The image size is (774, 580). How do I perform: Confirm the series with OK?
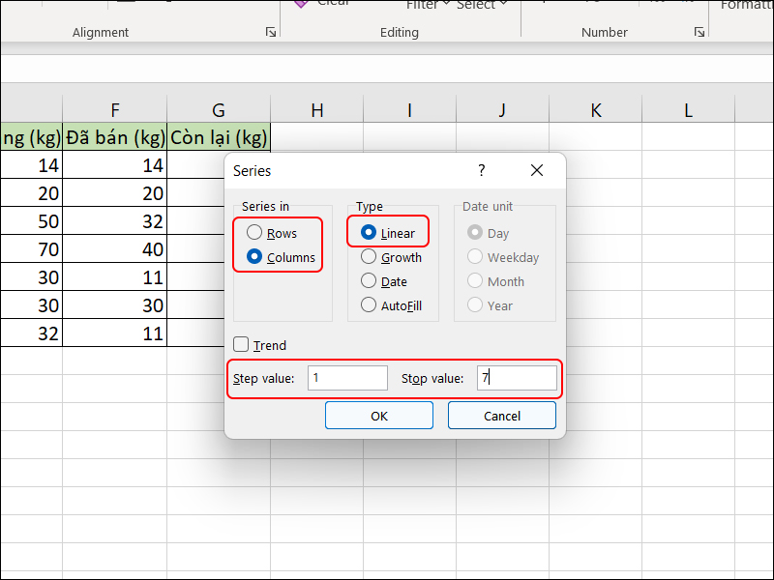tap(378, 416)
